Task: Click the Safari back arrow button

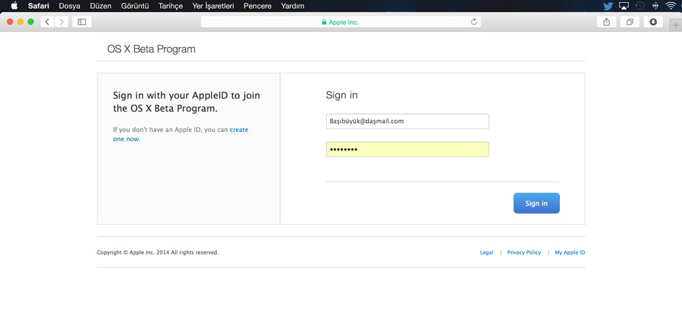Action: 48,22
